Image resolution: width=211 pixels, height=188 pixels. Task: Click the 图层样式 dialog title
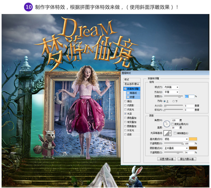(126, 73)
